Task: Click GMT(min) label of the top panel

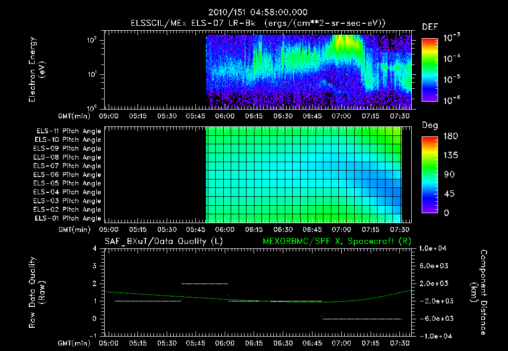Action: [74, 116]
